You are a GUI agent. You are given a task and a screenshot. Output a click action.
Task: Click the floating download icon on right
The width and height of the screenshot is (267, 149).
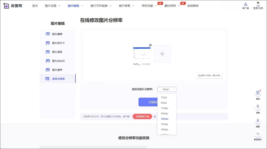click(x=258, y=121)
